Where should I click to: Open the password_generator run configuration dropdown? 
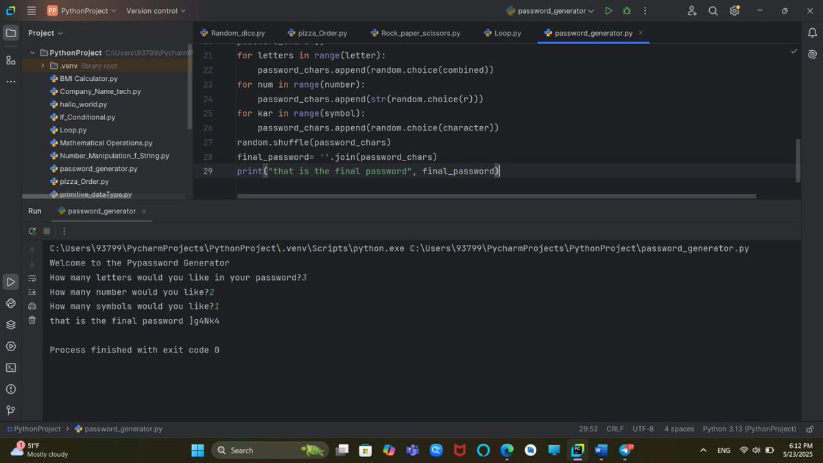tap(550, 11)
